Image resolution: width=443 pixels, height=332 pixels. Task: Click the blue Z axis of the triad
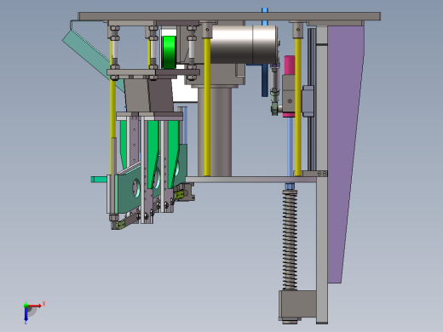coord(26,314)
